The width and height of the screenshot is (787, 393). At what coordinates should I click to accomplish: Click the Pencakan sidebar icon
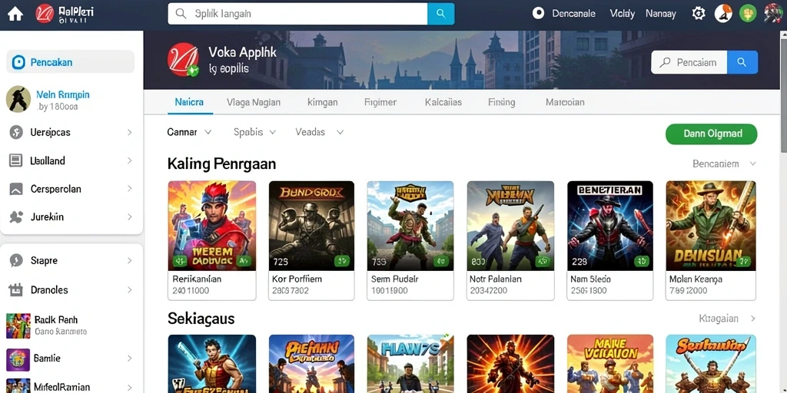tap(18, 62)
